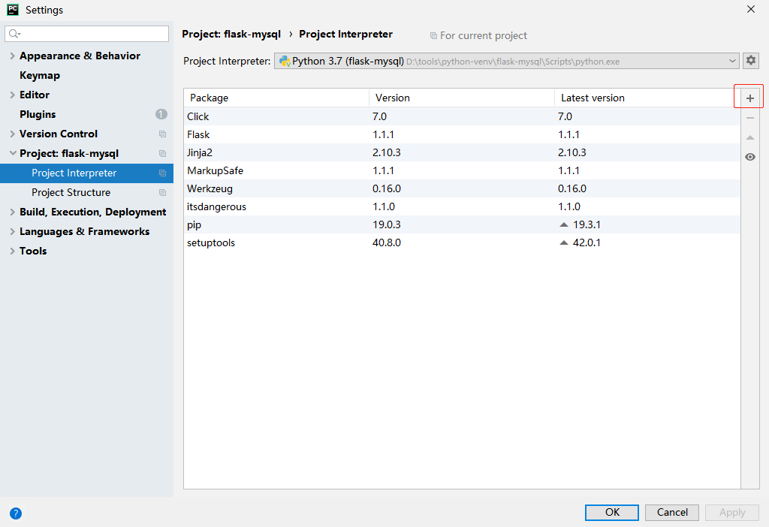The image size is (769, 527).
Task: Click copy icon beside Project Structure
Action: tap(162, 193)
